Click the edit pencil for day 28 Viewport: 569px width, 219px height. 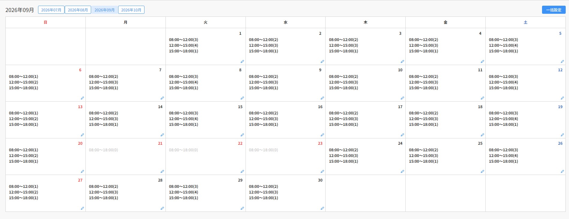pos(162,208)
